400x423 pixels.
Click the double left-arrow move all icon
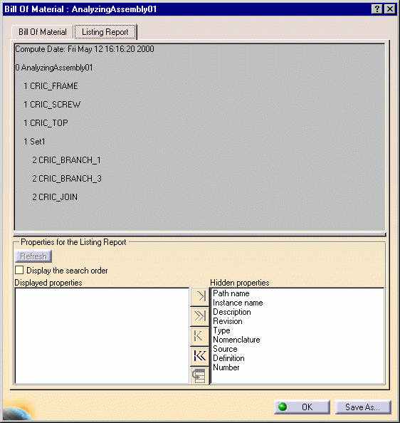(x=200, y=356)
